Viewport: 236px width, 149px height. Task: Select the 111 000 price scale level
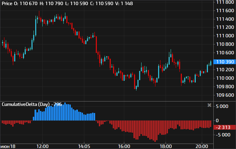click(225, 36)
